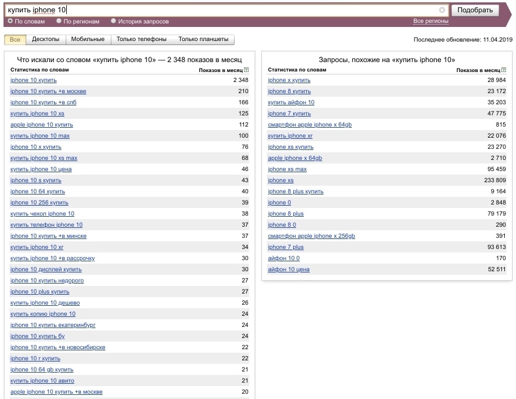Open 'iphone 10 plus купить' link
The width and height of the screenshot is (516, 399).
[40, 292]
